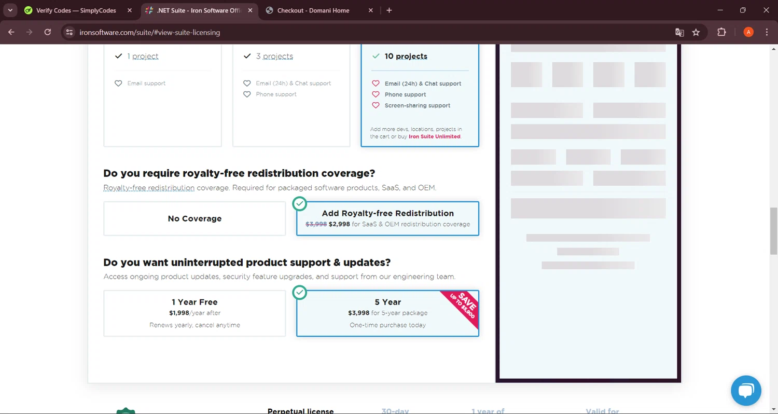Bookmark this page with the star
778x414 pixels.
696,32
